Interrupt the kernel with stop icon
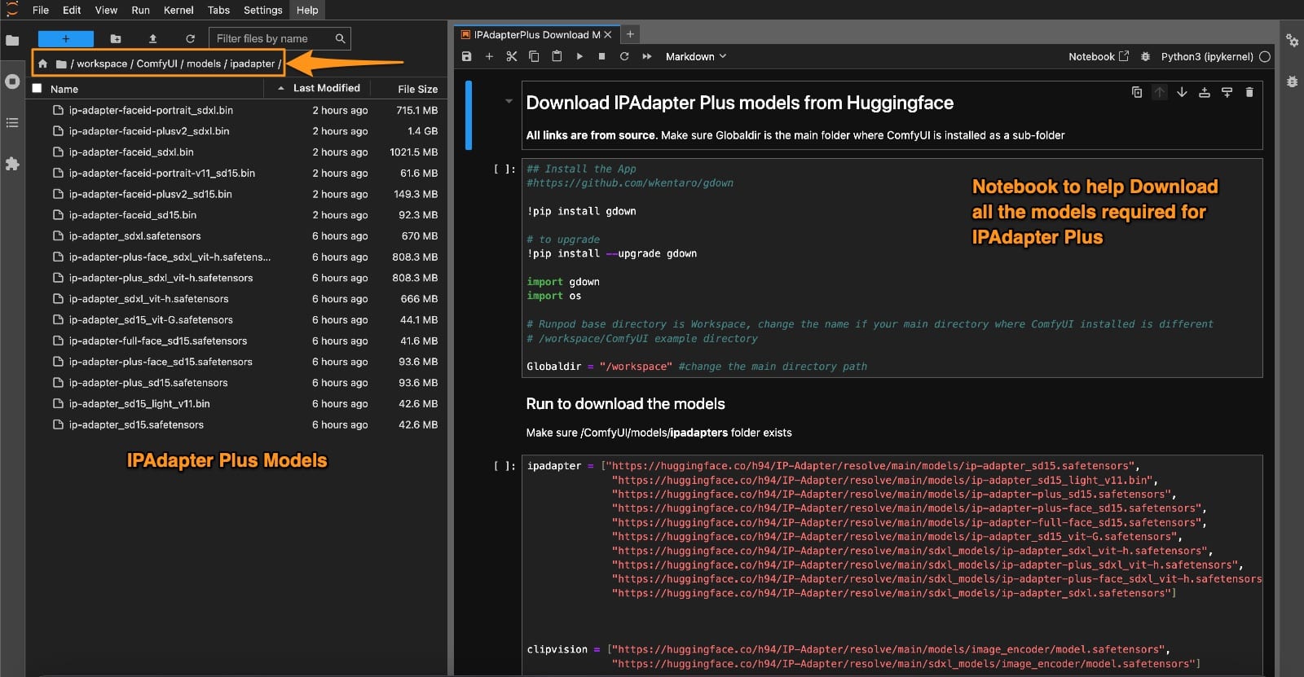 pyautogui.click(x=601, y=56)
